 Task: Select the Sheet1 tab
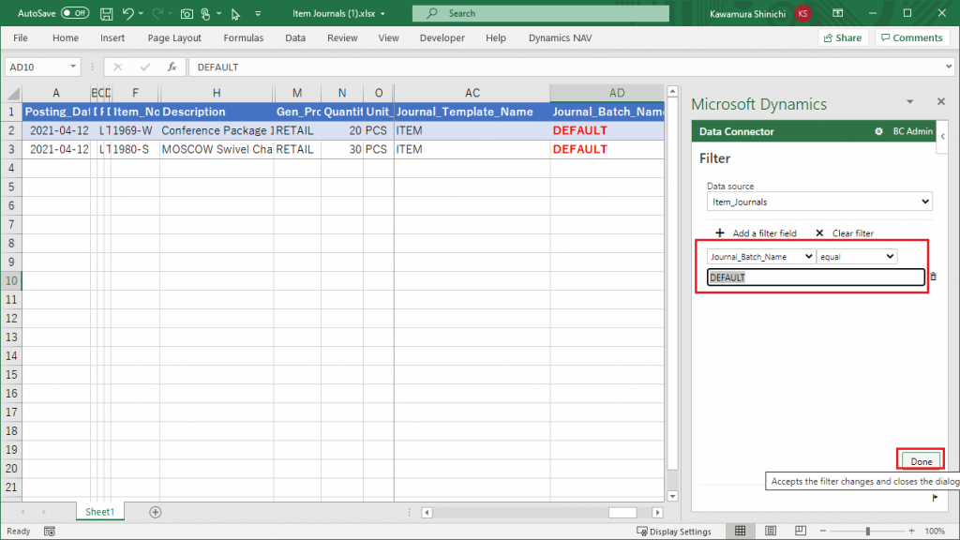click(99, 512)
